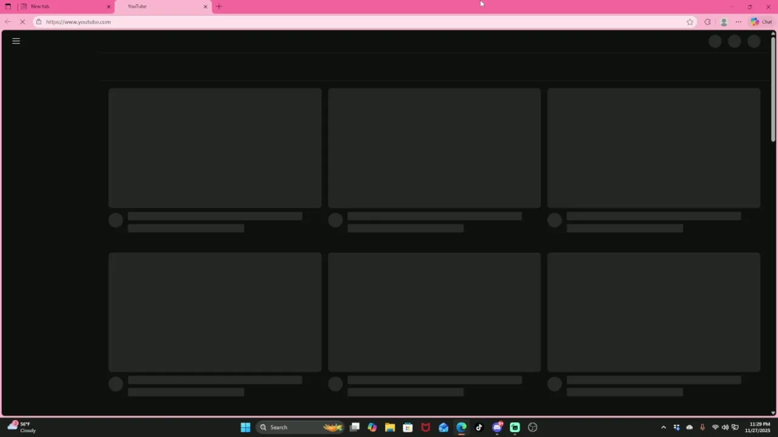Launch Copilot from the taskbar
The height and width of the screenshot is (437, 778).
tap(372, 427)
